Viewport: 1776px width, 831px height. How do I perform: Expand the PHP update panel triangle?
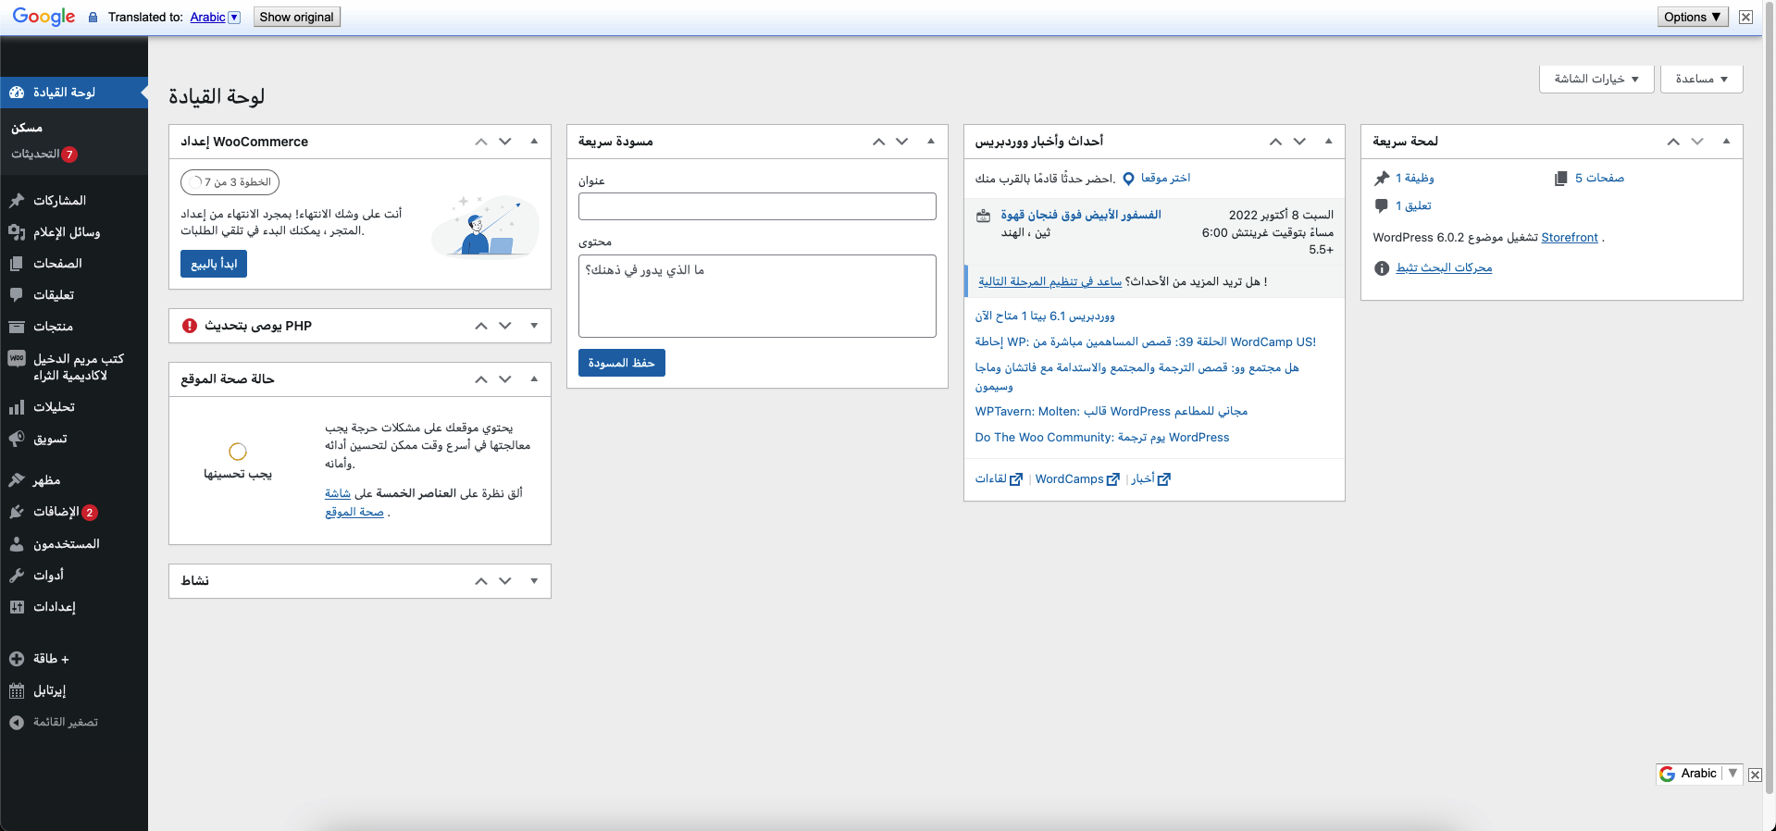click(534, 326)
